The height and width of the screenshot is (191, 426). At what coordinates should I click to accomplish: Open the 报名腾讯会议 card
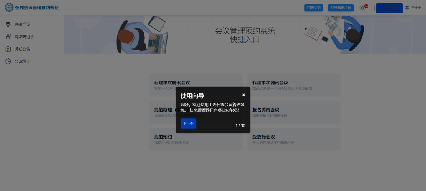294,112
